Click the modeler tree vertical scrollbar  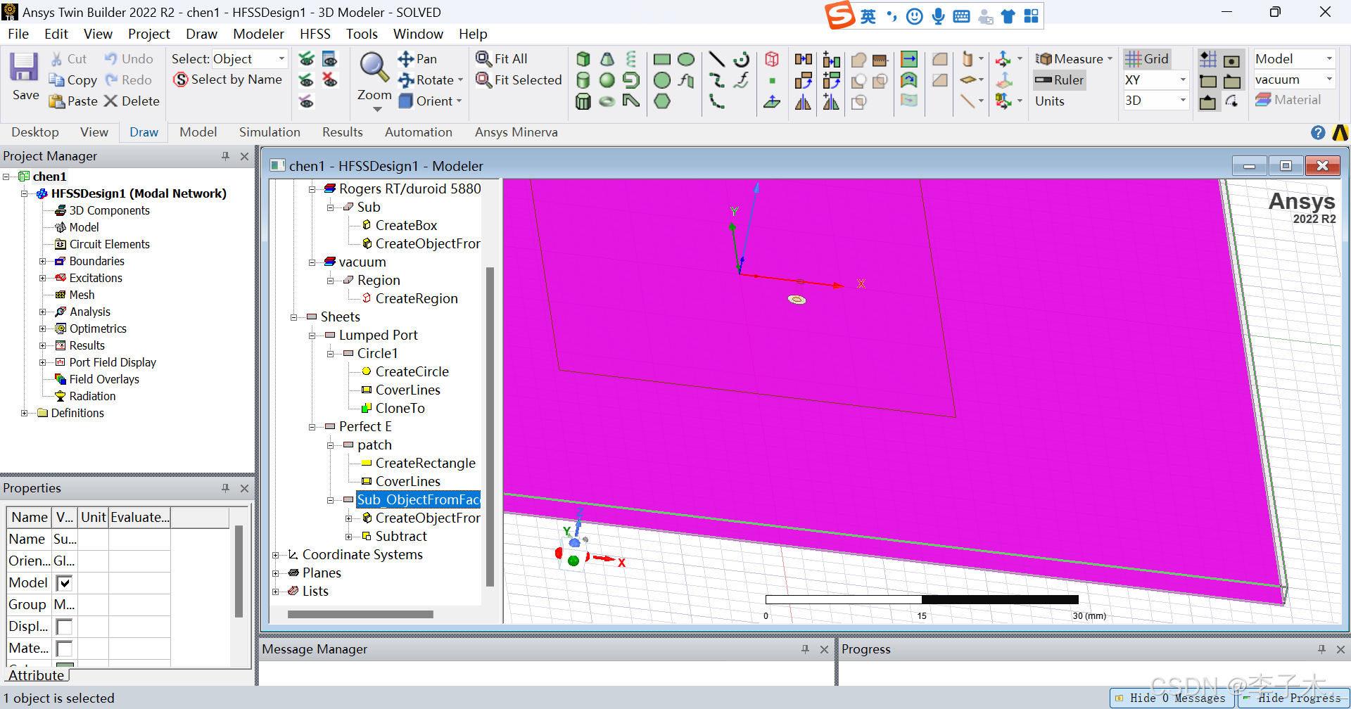490,426
